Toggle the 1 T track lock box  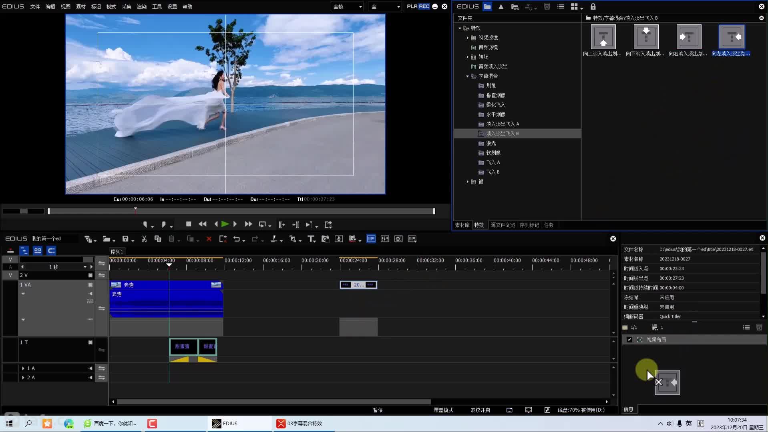pos(90,342)
